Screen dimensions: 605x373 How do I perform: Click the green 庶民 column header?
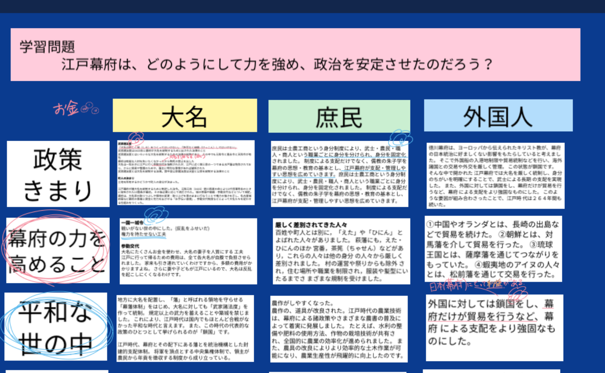339,115
